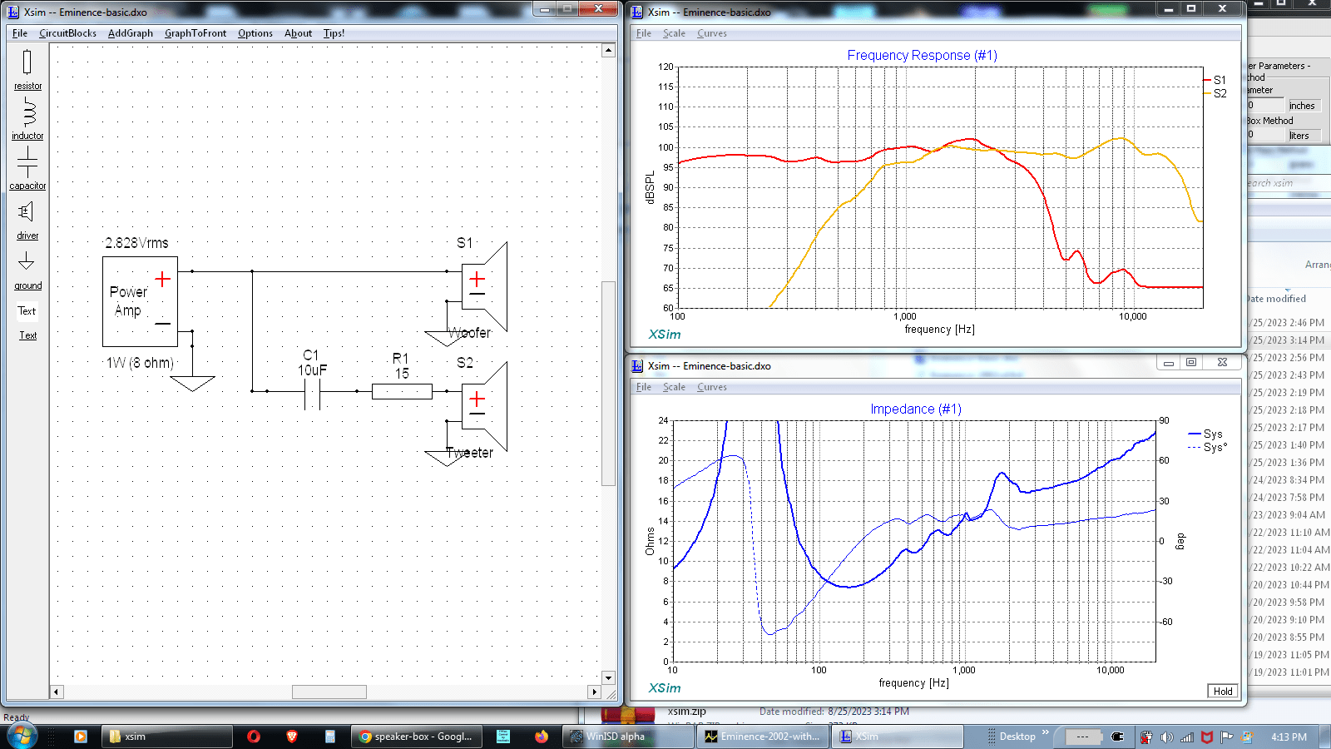The height and width of the screenshot is (749, 1331).
Task: Open the File menu in the schematic window
Action: 20,33
